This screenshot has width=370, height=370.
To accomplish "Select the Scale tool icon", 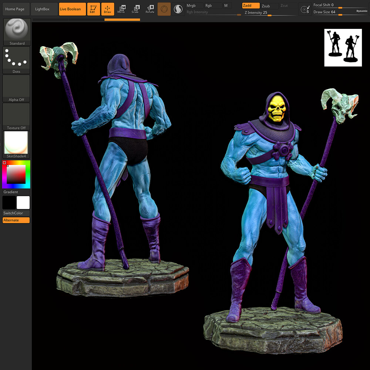I will tap(135, 9).
